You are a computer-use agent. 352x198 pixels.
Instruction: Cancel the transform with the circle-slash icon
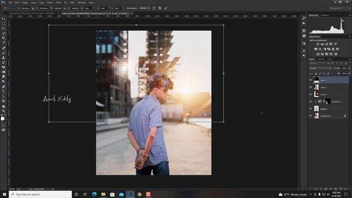tap(159, 8)
